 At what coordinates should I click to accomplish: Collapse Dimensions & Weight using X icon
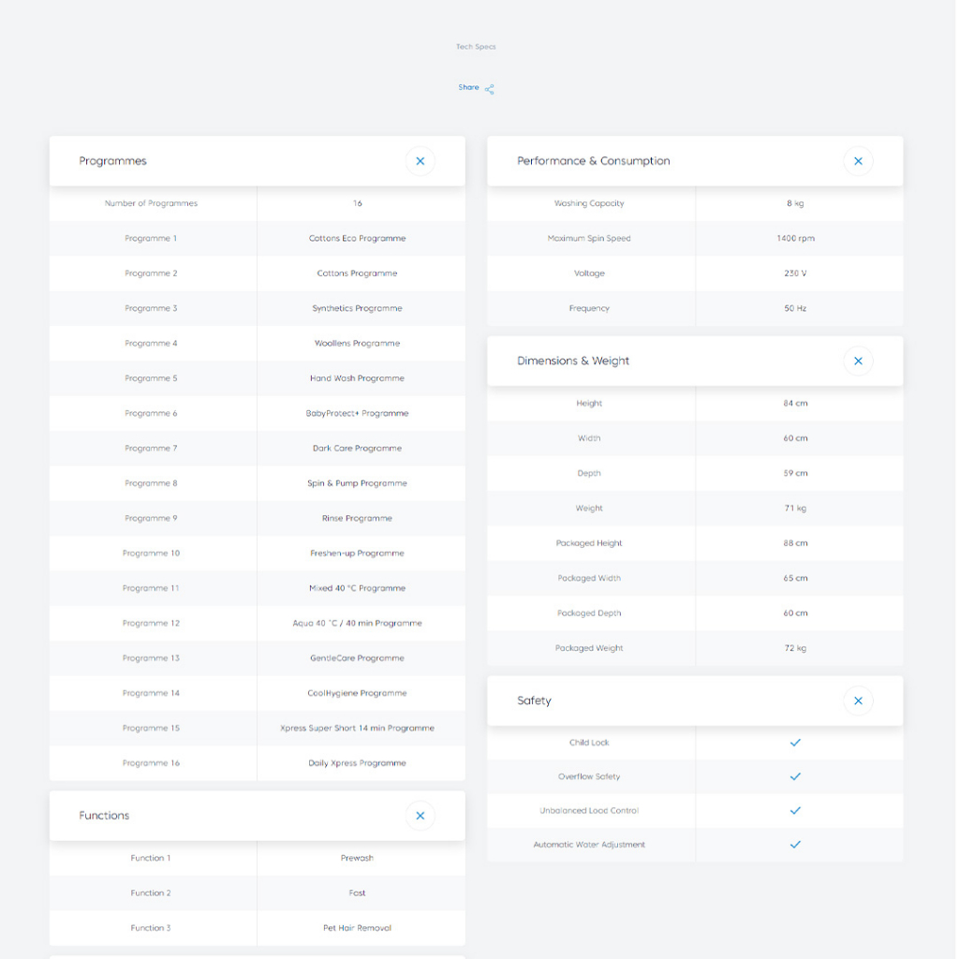(858, 361)
